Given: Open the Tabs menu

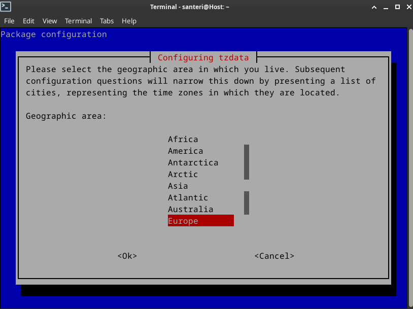Looking at the screenshot, I should (x=107, y=21).
